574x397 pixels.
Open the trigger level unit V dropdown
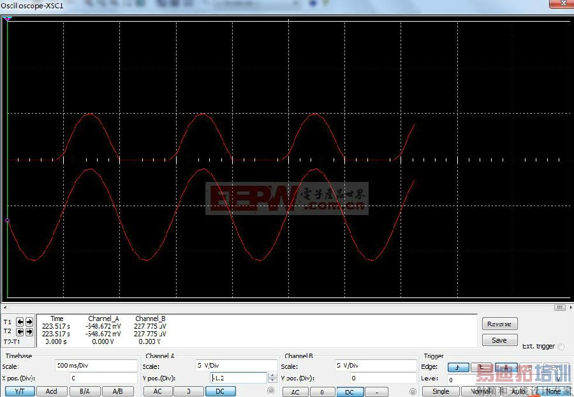point(559,379)
